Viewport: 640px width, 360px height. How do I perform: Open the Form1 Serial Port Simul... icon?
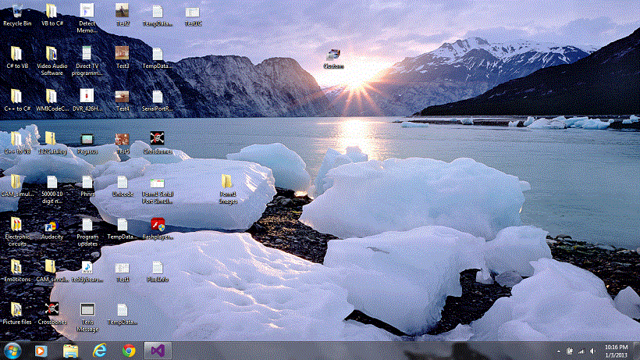pyautogui.click(x=157, y=190)
